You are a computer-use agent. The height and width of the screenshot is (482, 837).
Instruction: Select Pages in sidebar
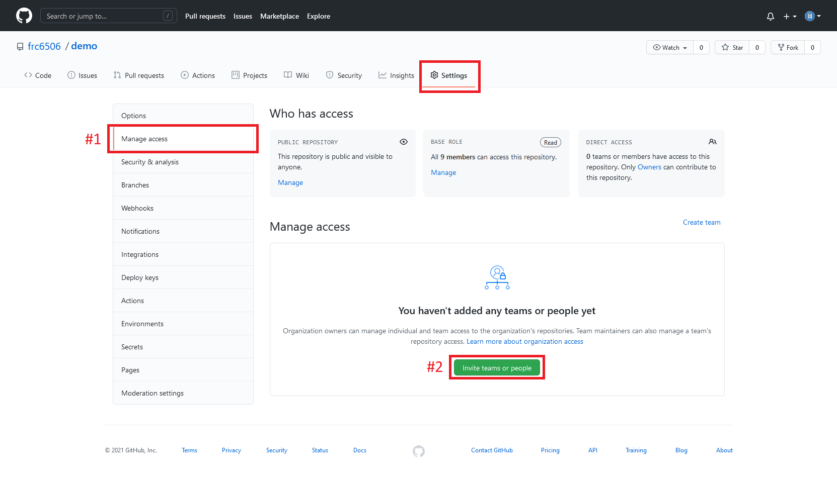[x=183, y=370]
